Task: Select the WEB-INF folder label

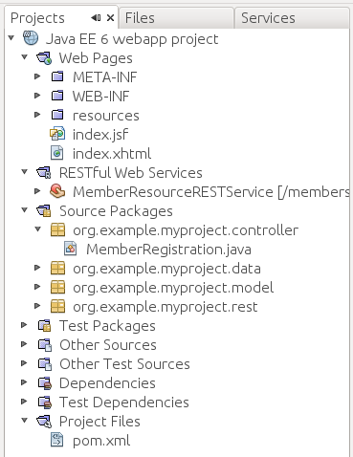Action: click(x=100, y=97)
